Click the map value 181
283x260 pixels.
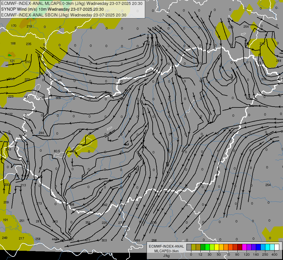point(27,97)
